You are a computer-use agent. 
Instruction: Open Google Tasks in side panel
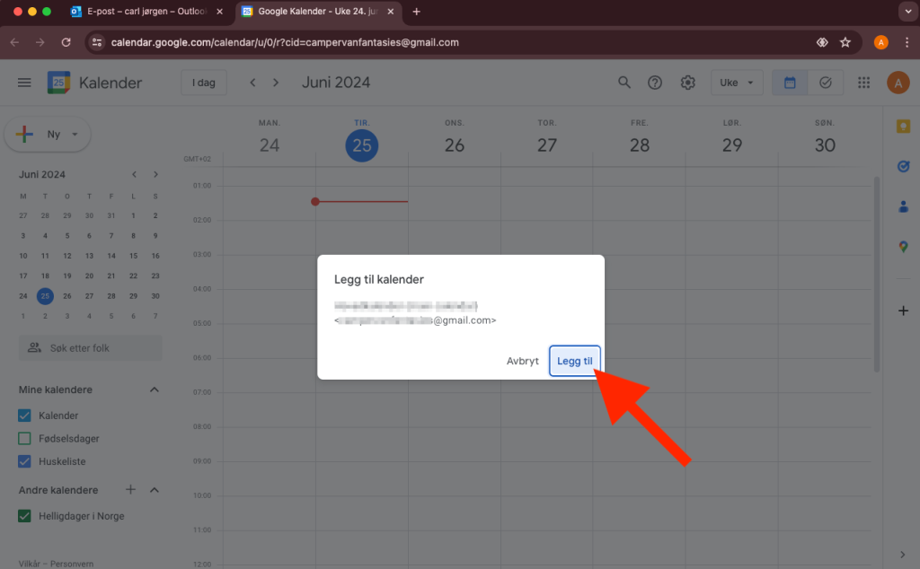pyautogui.click(x=903, y=166)
